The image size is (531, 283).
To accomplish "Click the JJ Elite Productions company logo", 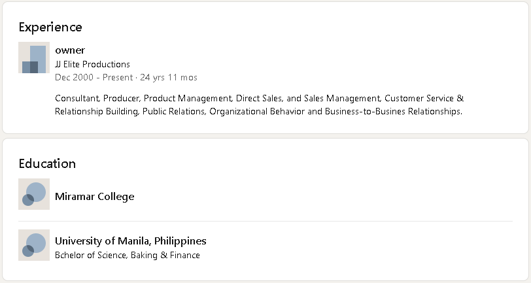I will click(x=34, y=58).
